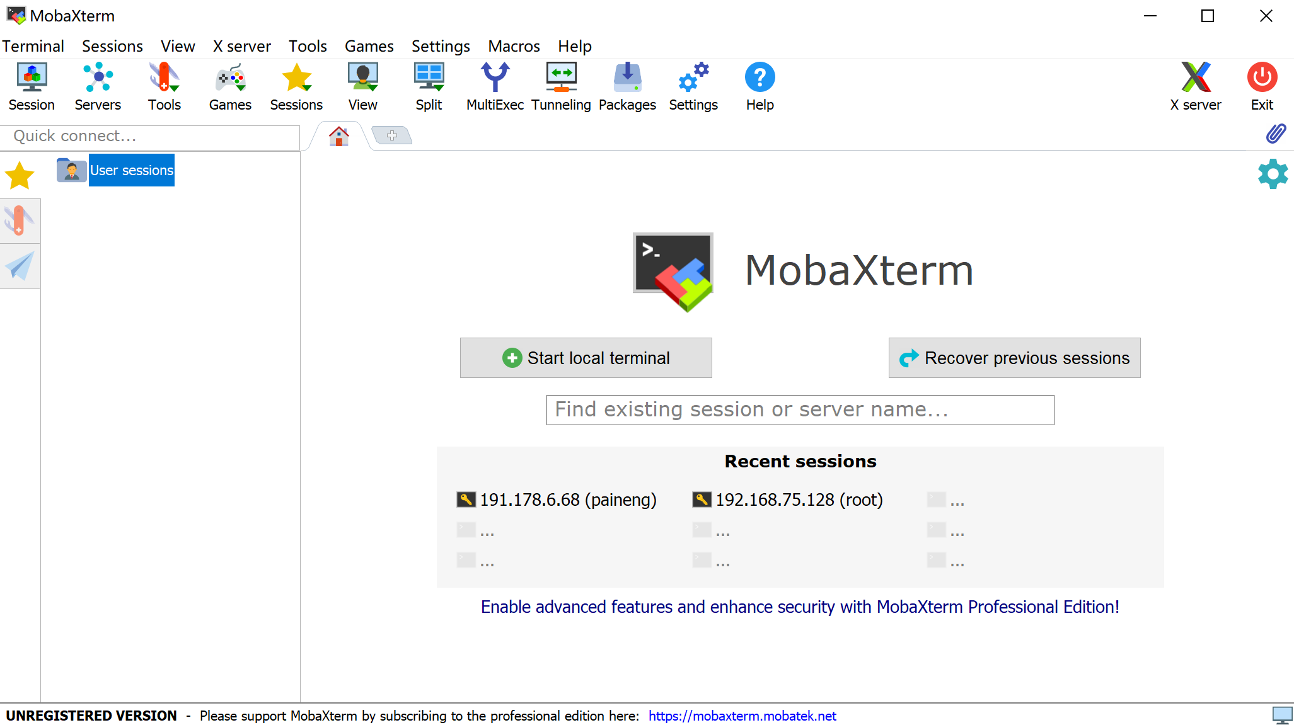The height and width of the screenshot is (725, 1294).
Task: Open recent session 192.168.75.128 (root)
Action: point(788,500)
